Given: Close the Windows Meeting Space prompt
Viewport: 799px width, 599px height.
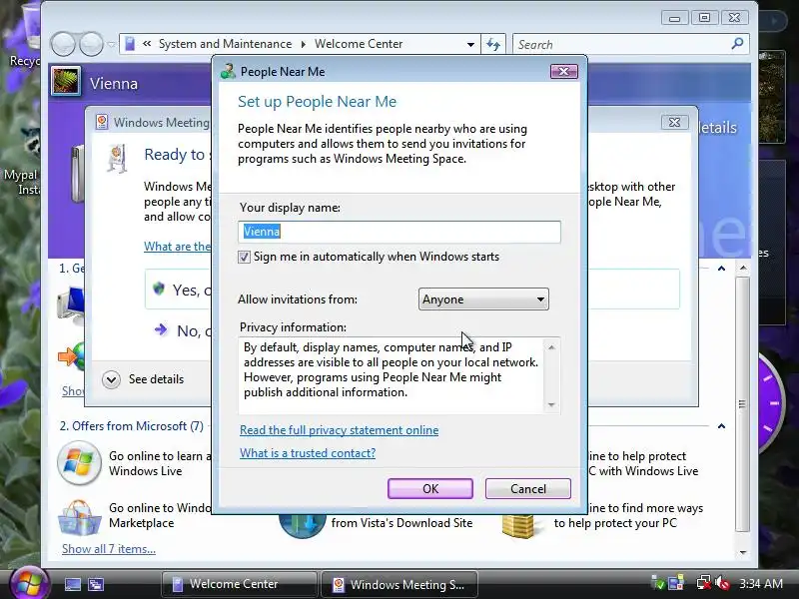Looking at the screenshot, I should 674,122.
